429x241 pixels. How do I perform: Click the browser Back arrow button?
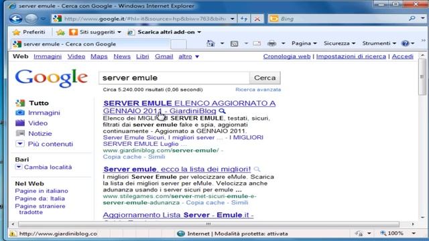tap(16, 19)
